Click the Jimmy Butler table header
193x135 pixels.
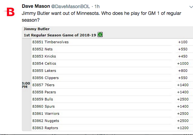36,29
